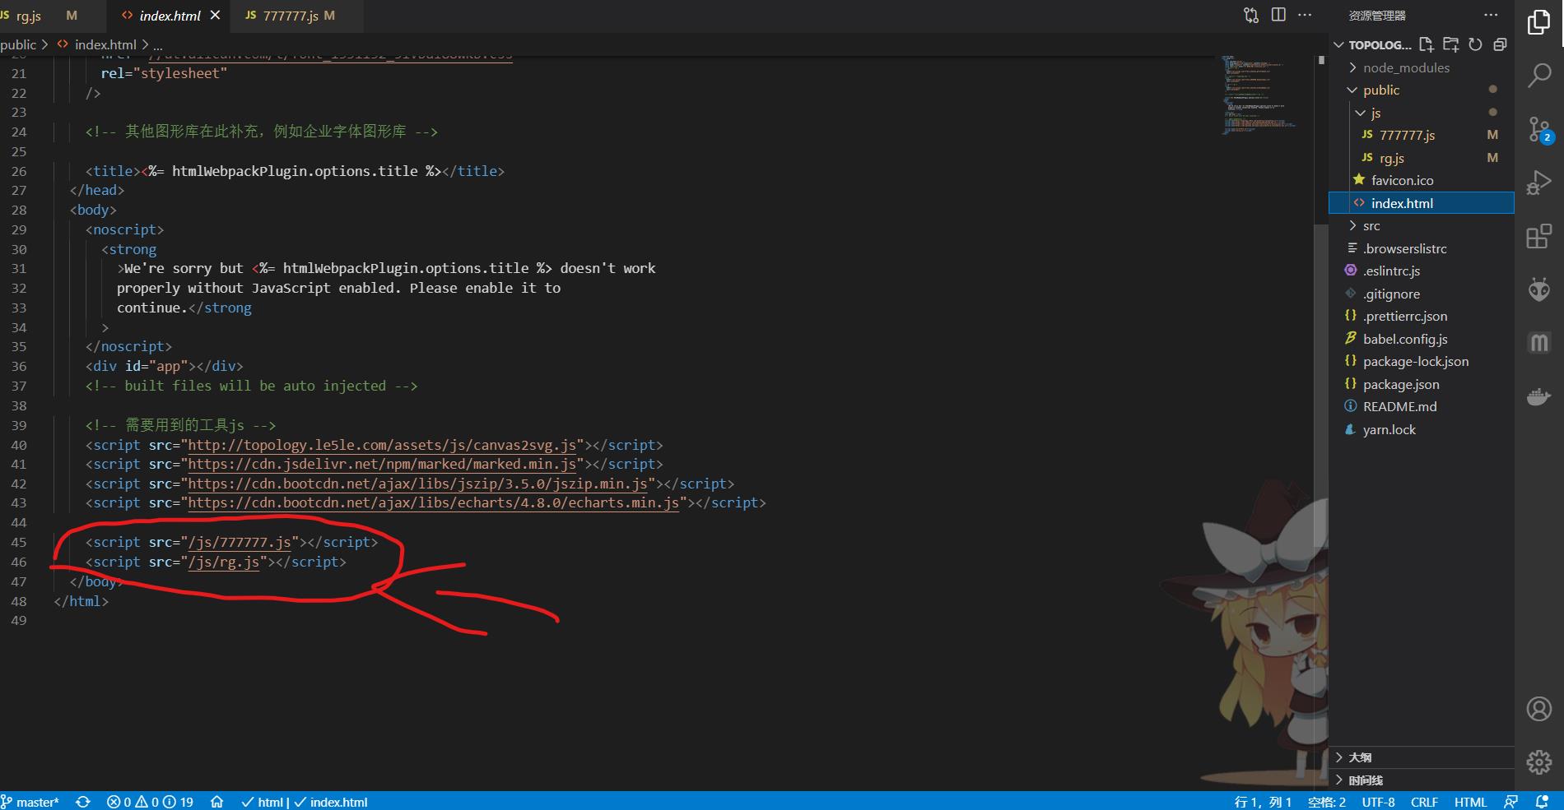Expand the src folder
Screen dimensions: 1564x810
click(x=1371, y=225)
